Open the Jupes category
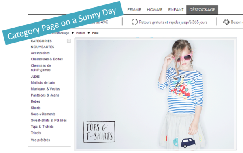 point(35,76)
